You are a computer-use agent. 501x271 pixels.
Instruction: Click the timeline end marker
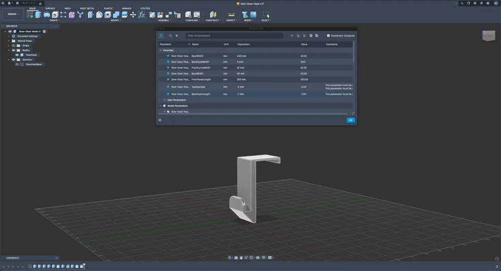(84, 266)
